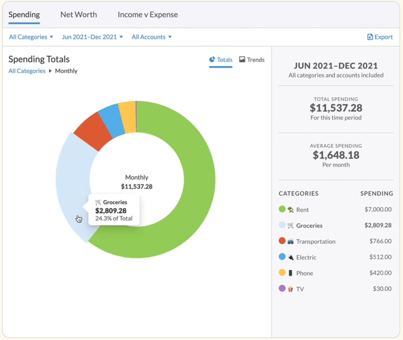Click the red Transportation donut segment
Viewport: 403px width, 340px height.
[x=92, y=130]
